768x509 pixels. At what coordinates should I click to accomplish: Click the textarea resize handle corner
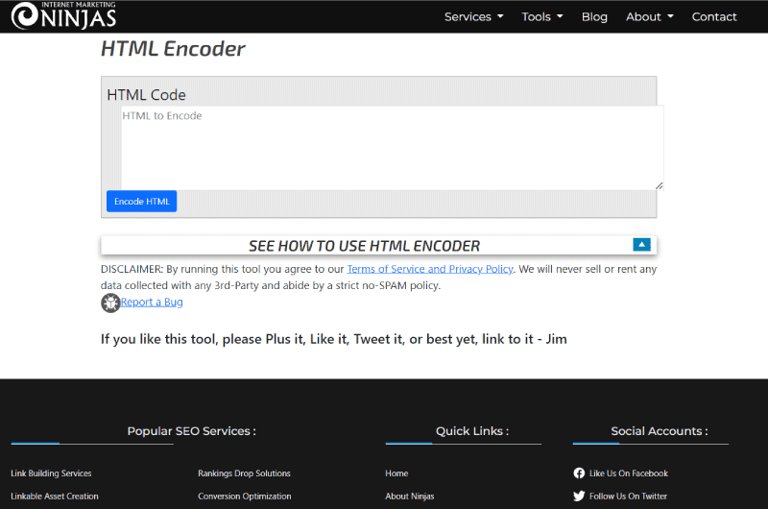pyautogui.click(x=660, y=185)
